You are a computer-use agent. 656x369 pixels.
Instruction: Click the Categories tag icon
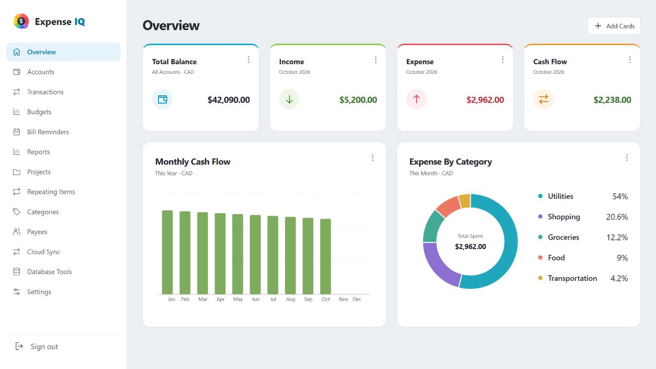(17, 212)
